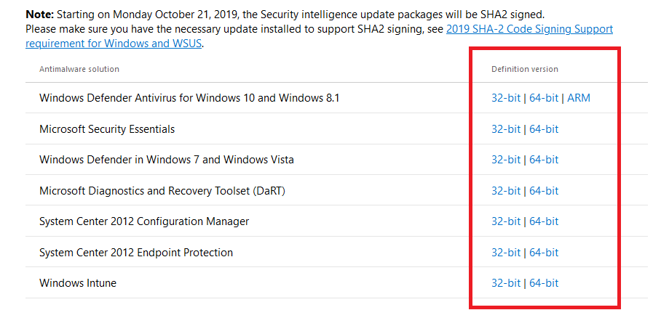Screen dimensions: 653x310
Task: Click the 'requirement for Windows and WSUS' link text
Action: 114,44
